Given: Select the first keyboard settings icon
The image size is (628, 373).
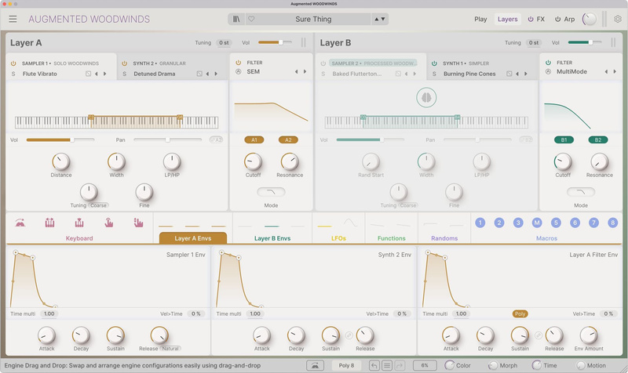Looking at the screenshot, I should click(x=20, y=223).
